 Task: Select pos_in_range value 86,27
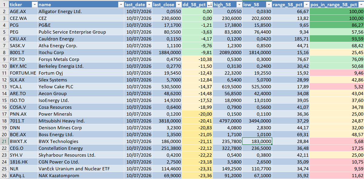pyautogui.click(x=337, y=25)
